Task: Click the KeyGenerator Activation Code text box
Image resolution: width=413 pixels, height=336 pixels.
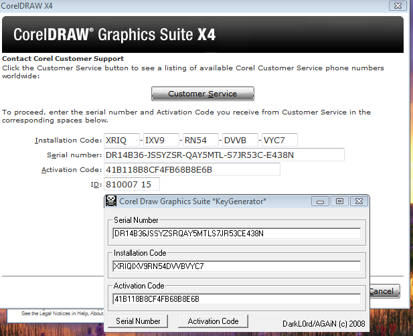Action: click(236, 299)
